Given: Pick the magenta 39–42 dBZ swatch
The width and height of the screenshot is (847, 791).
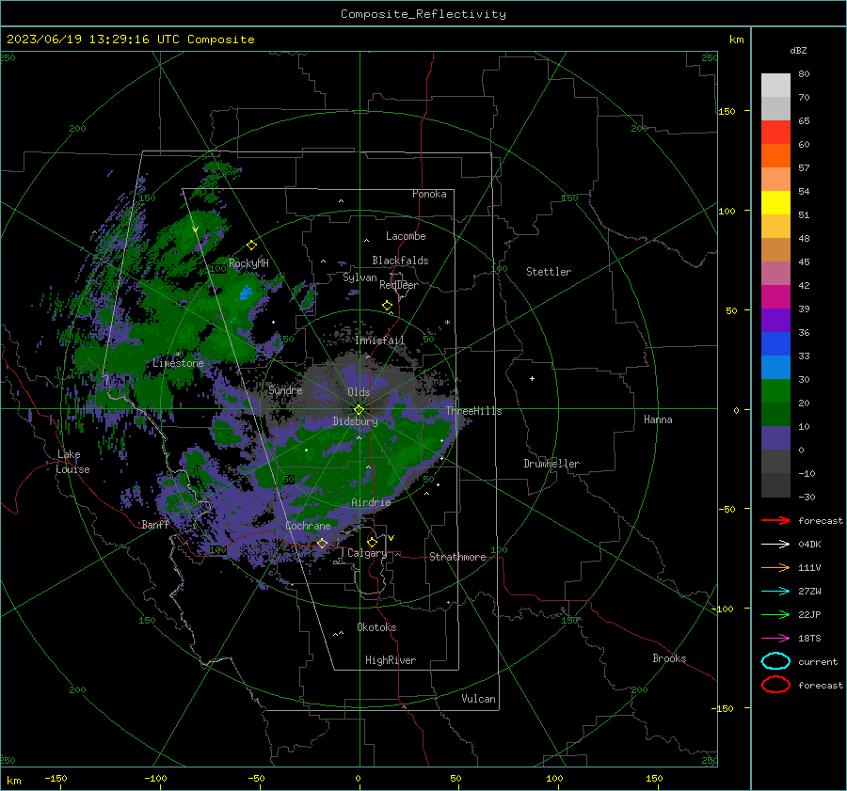Looking at the screenshot, I should point(775,297).
